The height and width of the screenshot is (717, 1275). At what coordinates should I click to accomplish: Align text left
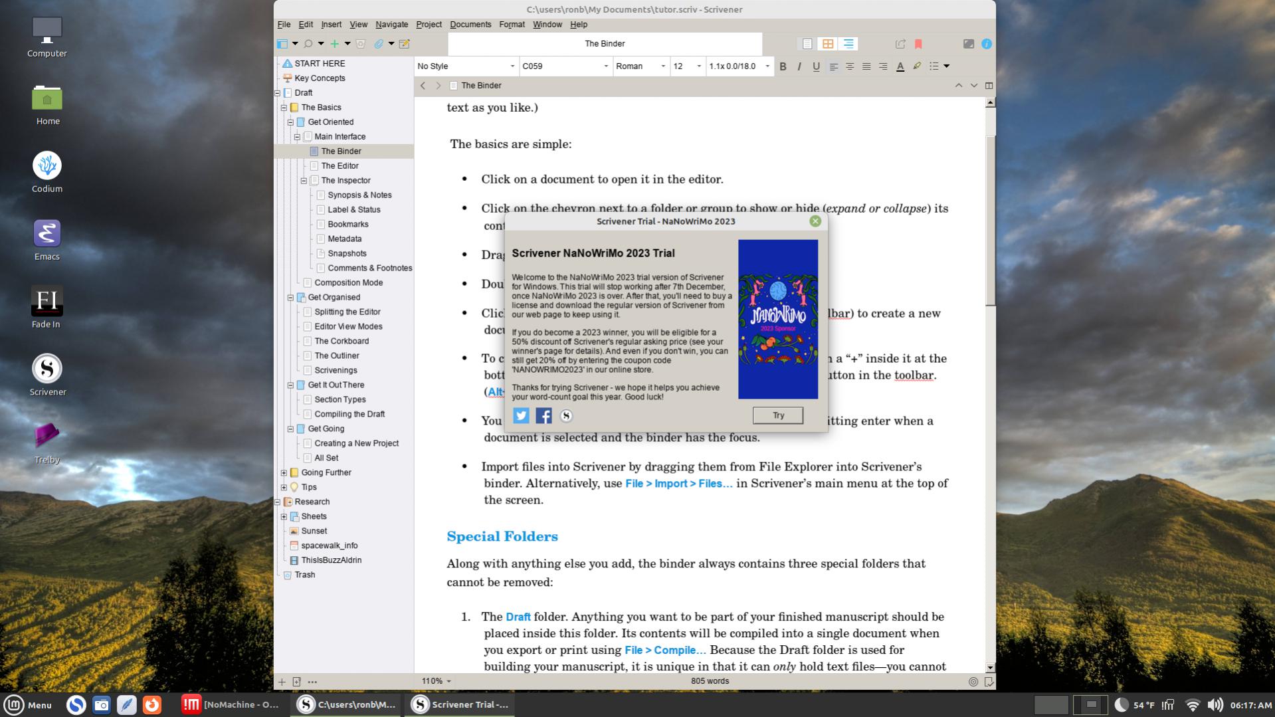tap(833, 66)
